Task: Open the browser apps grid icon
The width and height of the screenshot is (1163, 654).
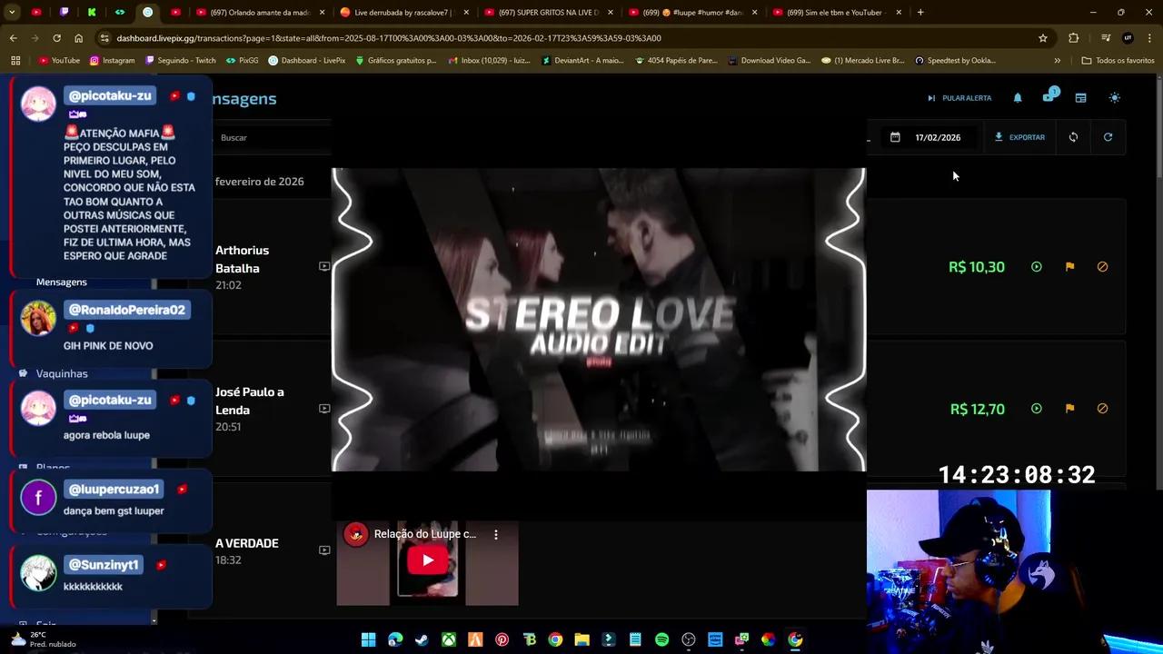Action: pos(15,61)
